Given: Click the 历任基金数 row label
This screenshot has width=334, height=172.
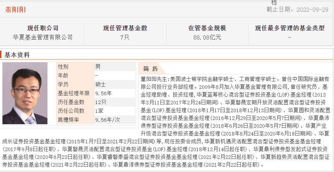Looking at the screenshot, I should click(x=71, y=102).
